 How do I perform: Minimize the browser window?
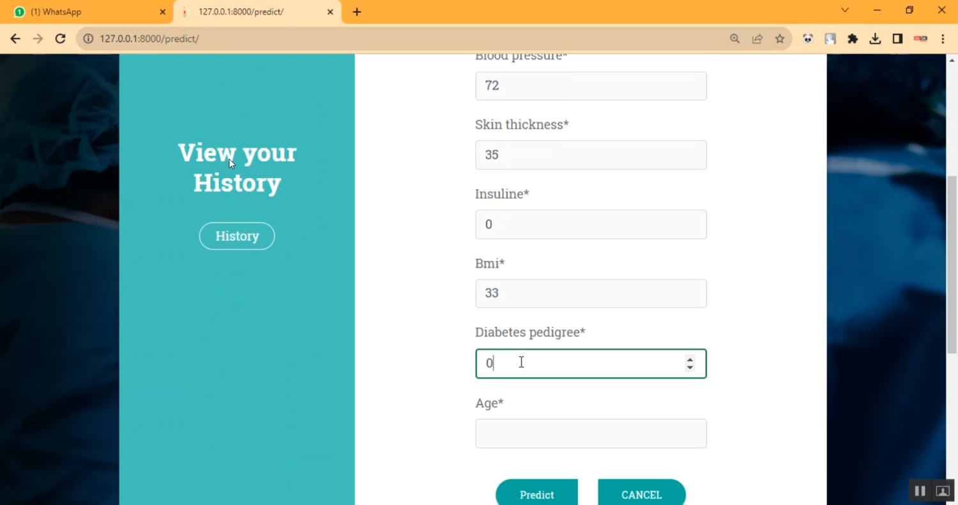coord(877,10)
